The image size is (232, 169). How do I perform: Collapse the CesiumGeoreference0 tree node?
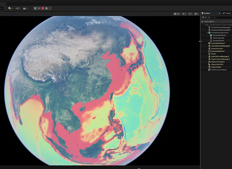[x=207, y=33]
